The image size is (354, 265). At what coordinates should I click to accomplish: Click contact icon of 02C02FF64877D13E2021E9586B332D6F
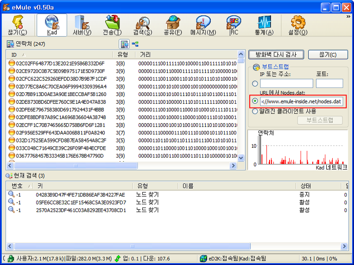[x=12, y=63]
